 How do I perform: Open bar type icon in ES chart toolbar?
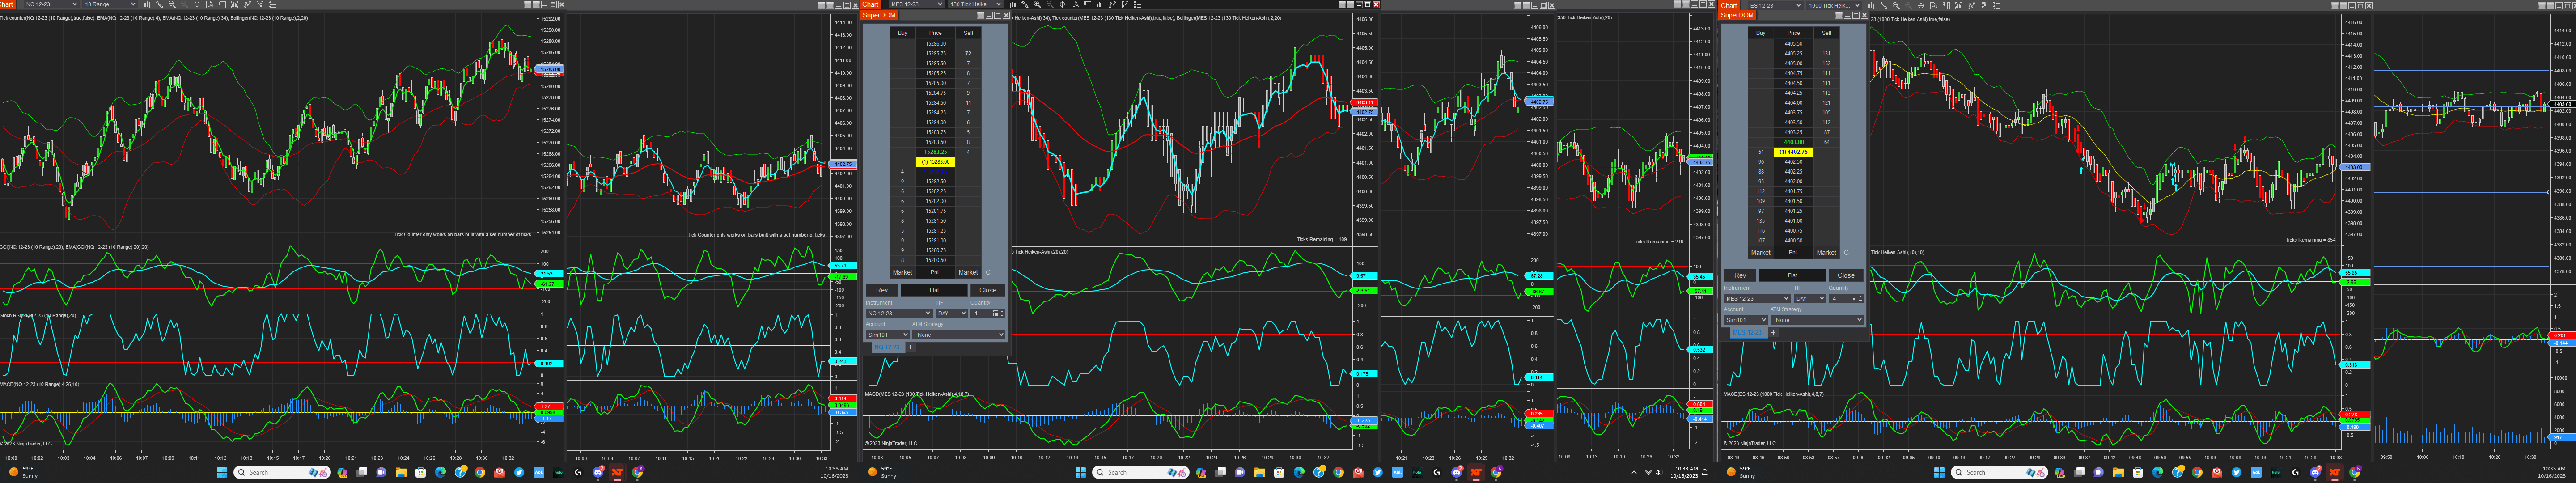[1871, 6]
